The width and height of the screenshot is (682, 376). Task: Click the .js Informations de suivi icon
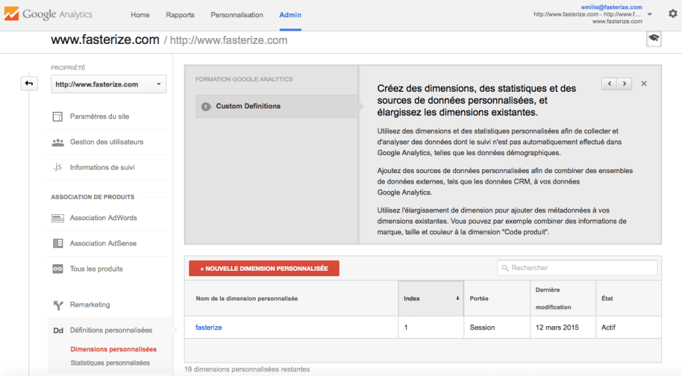pyautogui.click(x=57, y=167)
